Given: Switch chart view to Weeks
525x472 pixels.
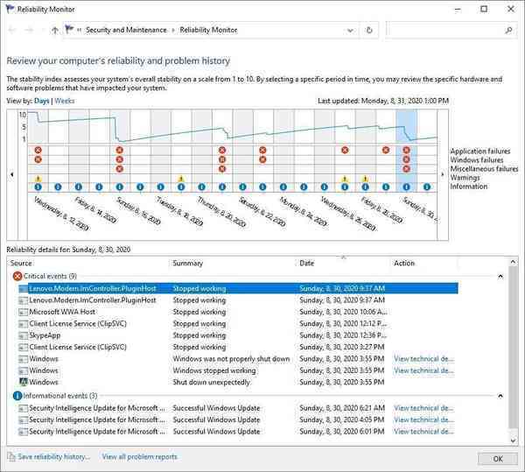Looking at the screenshot, I should tap(64, 101).
